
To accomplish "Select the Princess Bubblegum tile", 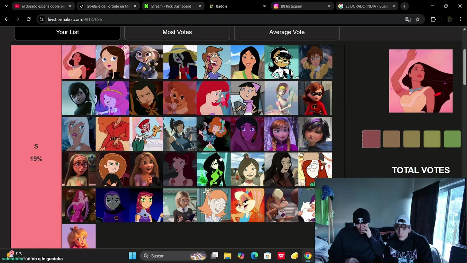I will [112, 98].
